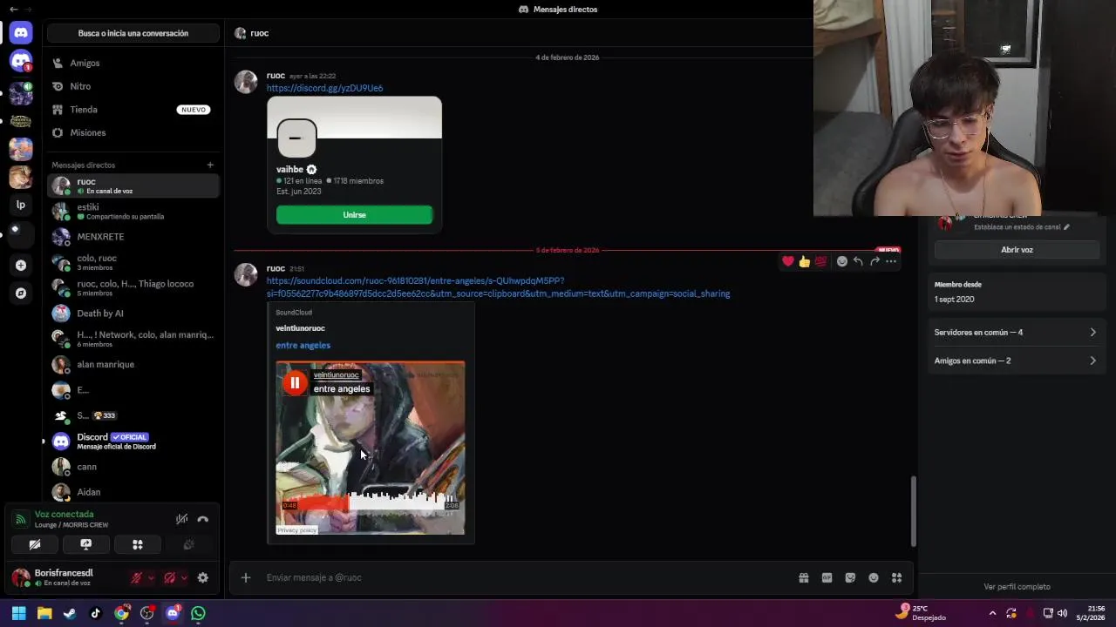Expand Amigos en común list
The height and width of the screenshot is (627, 1116).
[1015, 361]
